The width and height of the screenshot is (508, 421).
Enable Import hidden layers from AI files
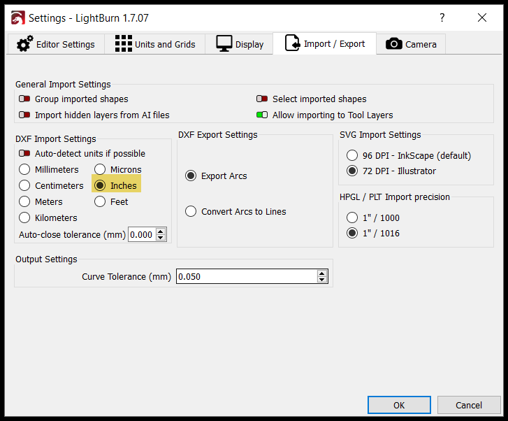click(x=24, y=115)
